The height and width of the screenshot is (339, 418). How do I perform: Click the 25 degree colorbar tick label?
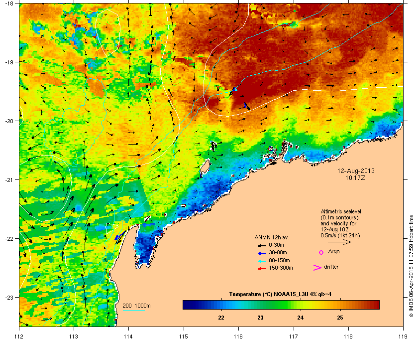[x=340, y=318]
